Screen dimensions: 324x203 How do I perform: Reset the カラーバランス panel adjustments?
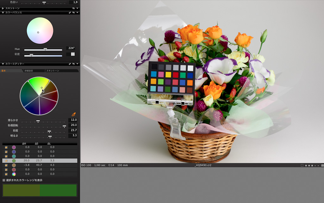pos(73,13)
